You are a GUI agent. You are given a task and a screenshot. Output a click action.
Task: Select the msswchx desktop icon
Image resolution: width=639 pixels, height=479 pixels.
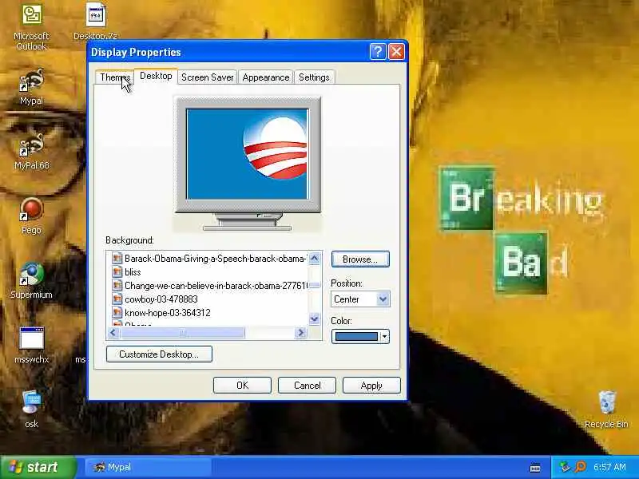tap(31, 346)
